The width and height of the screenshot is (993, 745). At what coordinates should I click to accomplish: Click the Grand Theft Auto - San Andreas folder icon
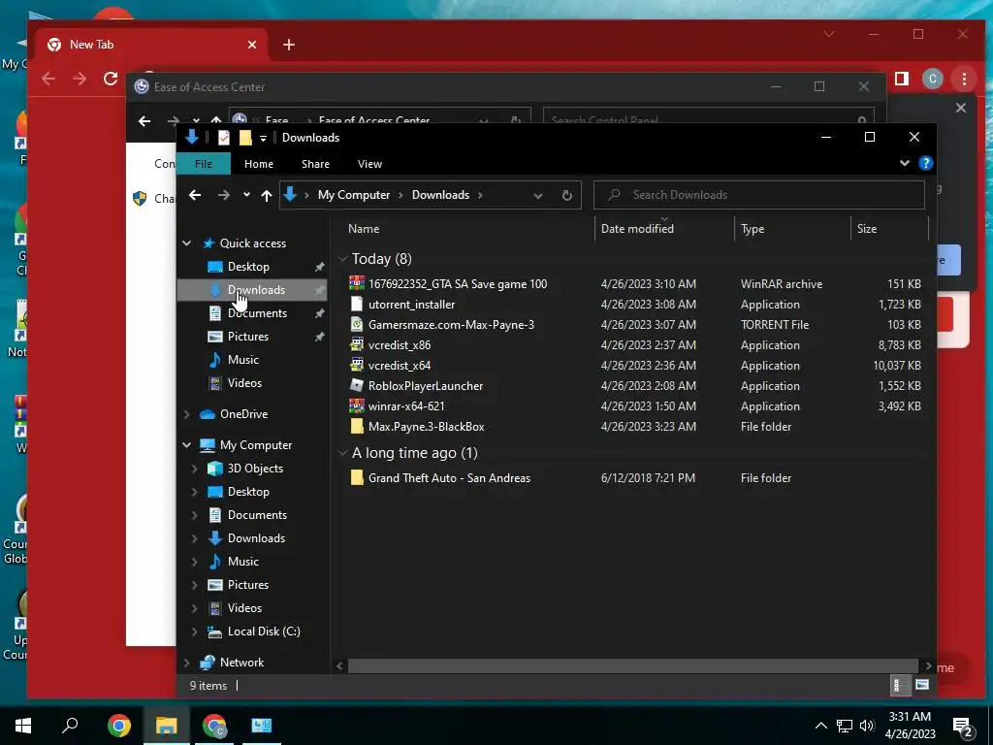(x=357, y=477)
